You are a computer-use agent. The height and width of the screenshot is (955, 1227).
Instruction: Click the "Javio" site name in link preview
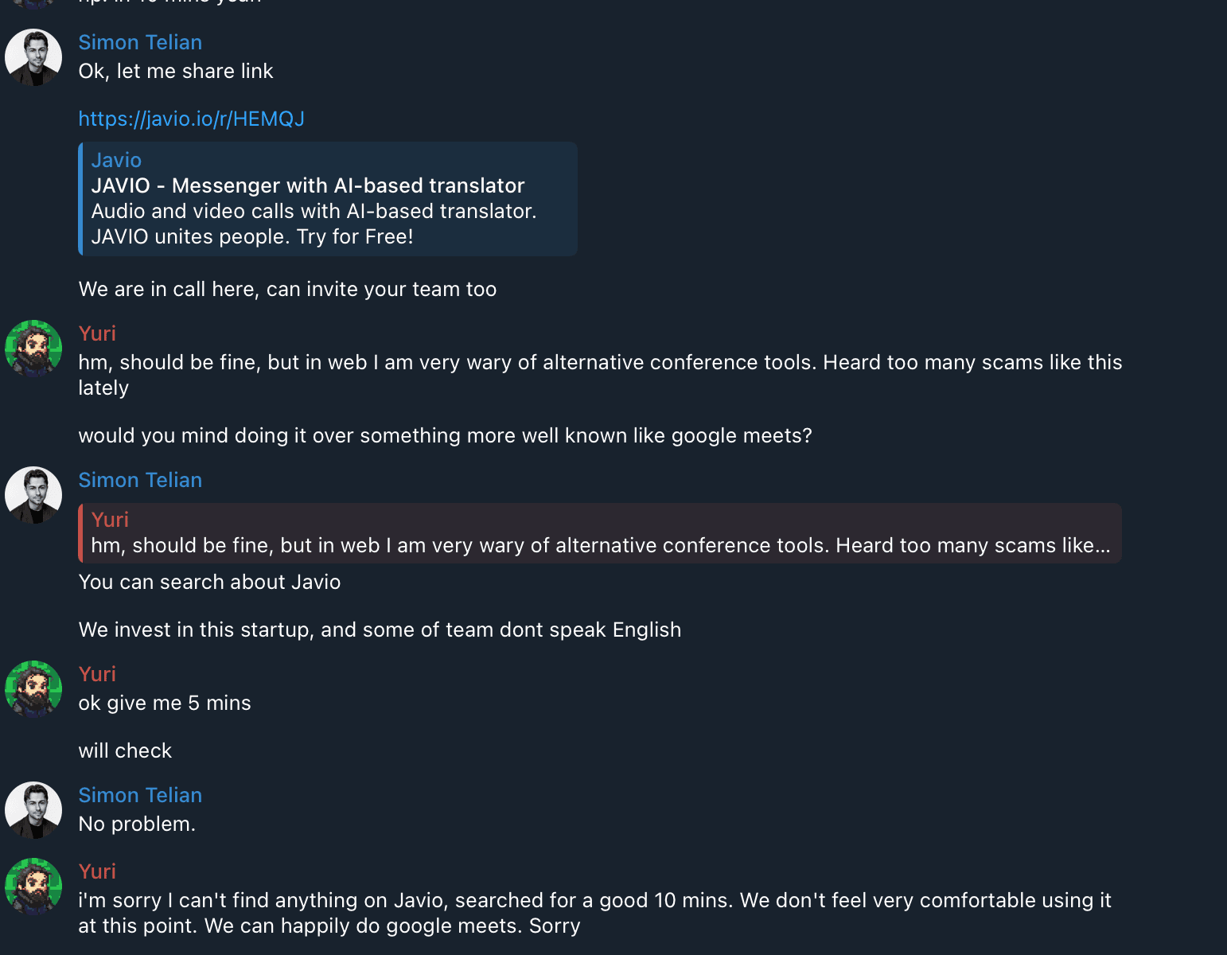click(x=116, y=160)
